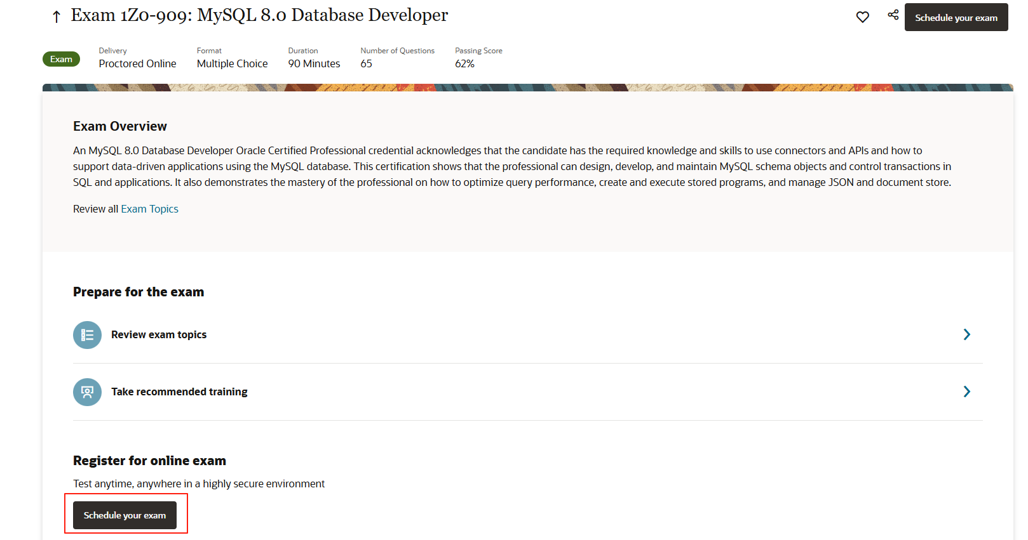Click the Delivery label
The width and height of the screenshot is (1028, 540).
coord(113,51)
